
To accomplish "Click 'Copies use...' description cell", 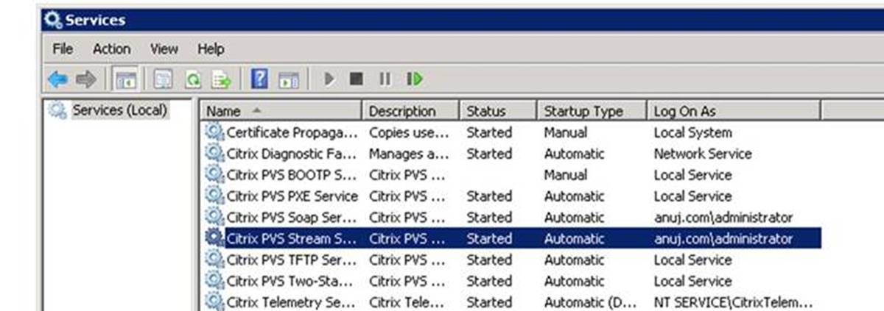I will tap(409, 133).
